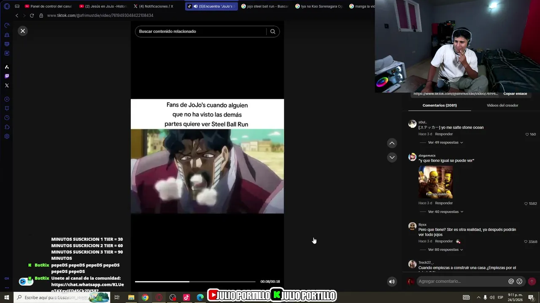The height and width of the screenshot is (303, 540).
Task: Open the Pinboards sidebar icon
Action: (7, 109)
